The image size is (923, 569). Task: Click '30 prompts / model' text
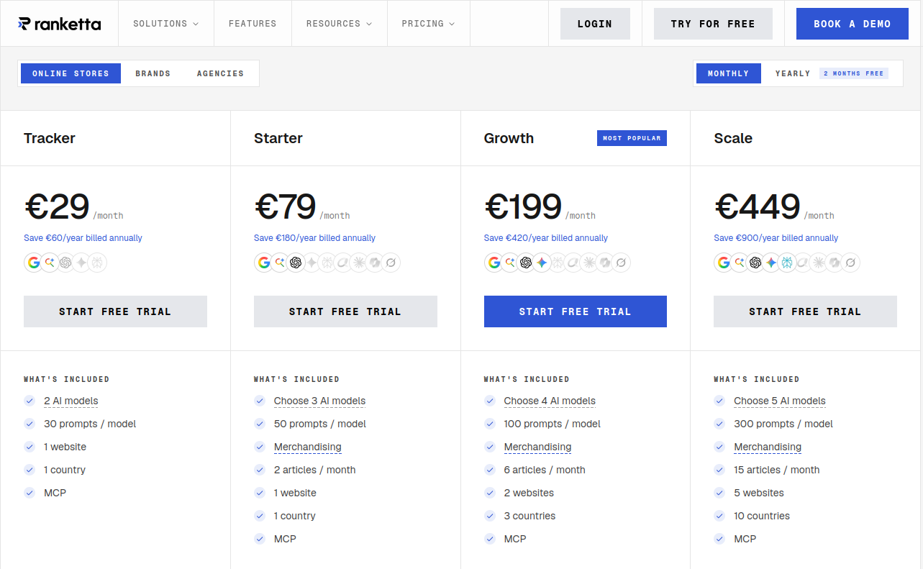(x=90, y=424)
